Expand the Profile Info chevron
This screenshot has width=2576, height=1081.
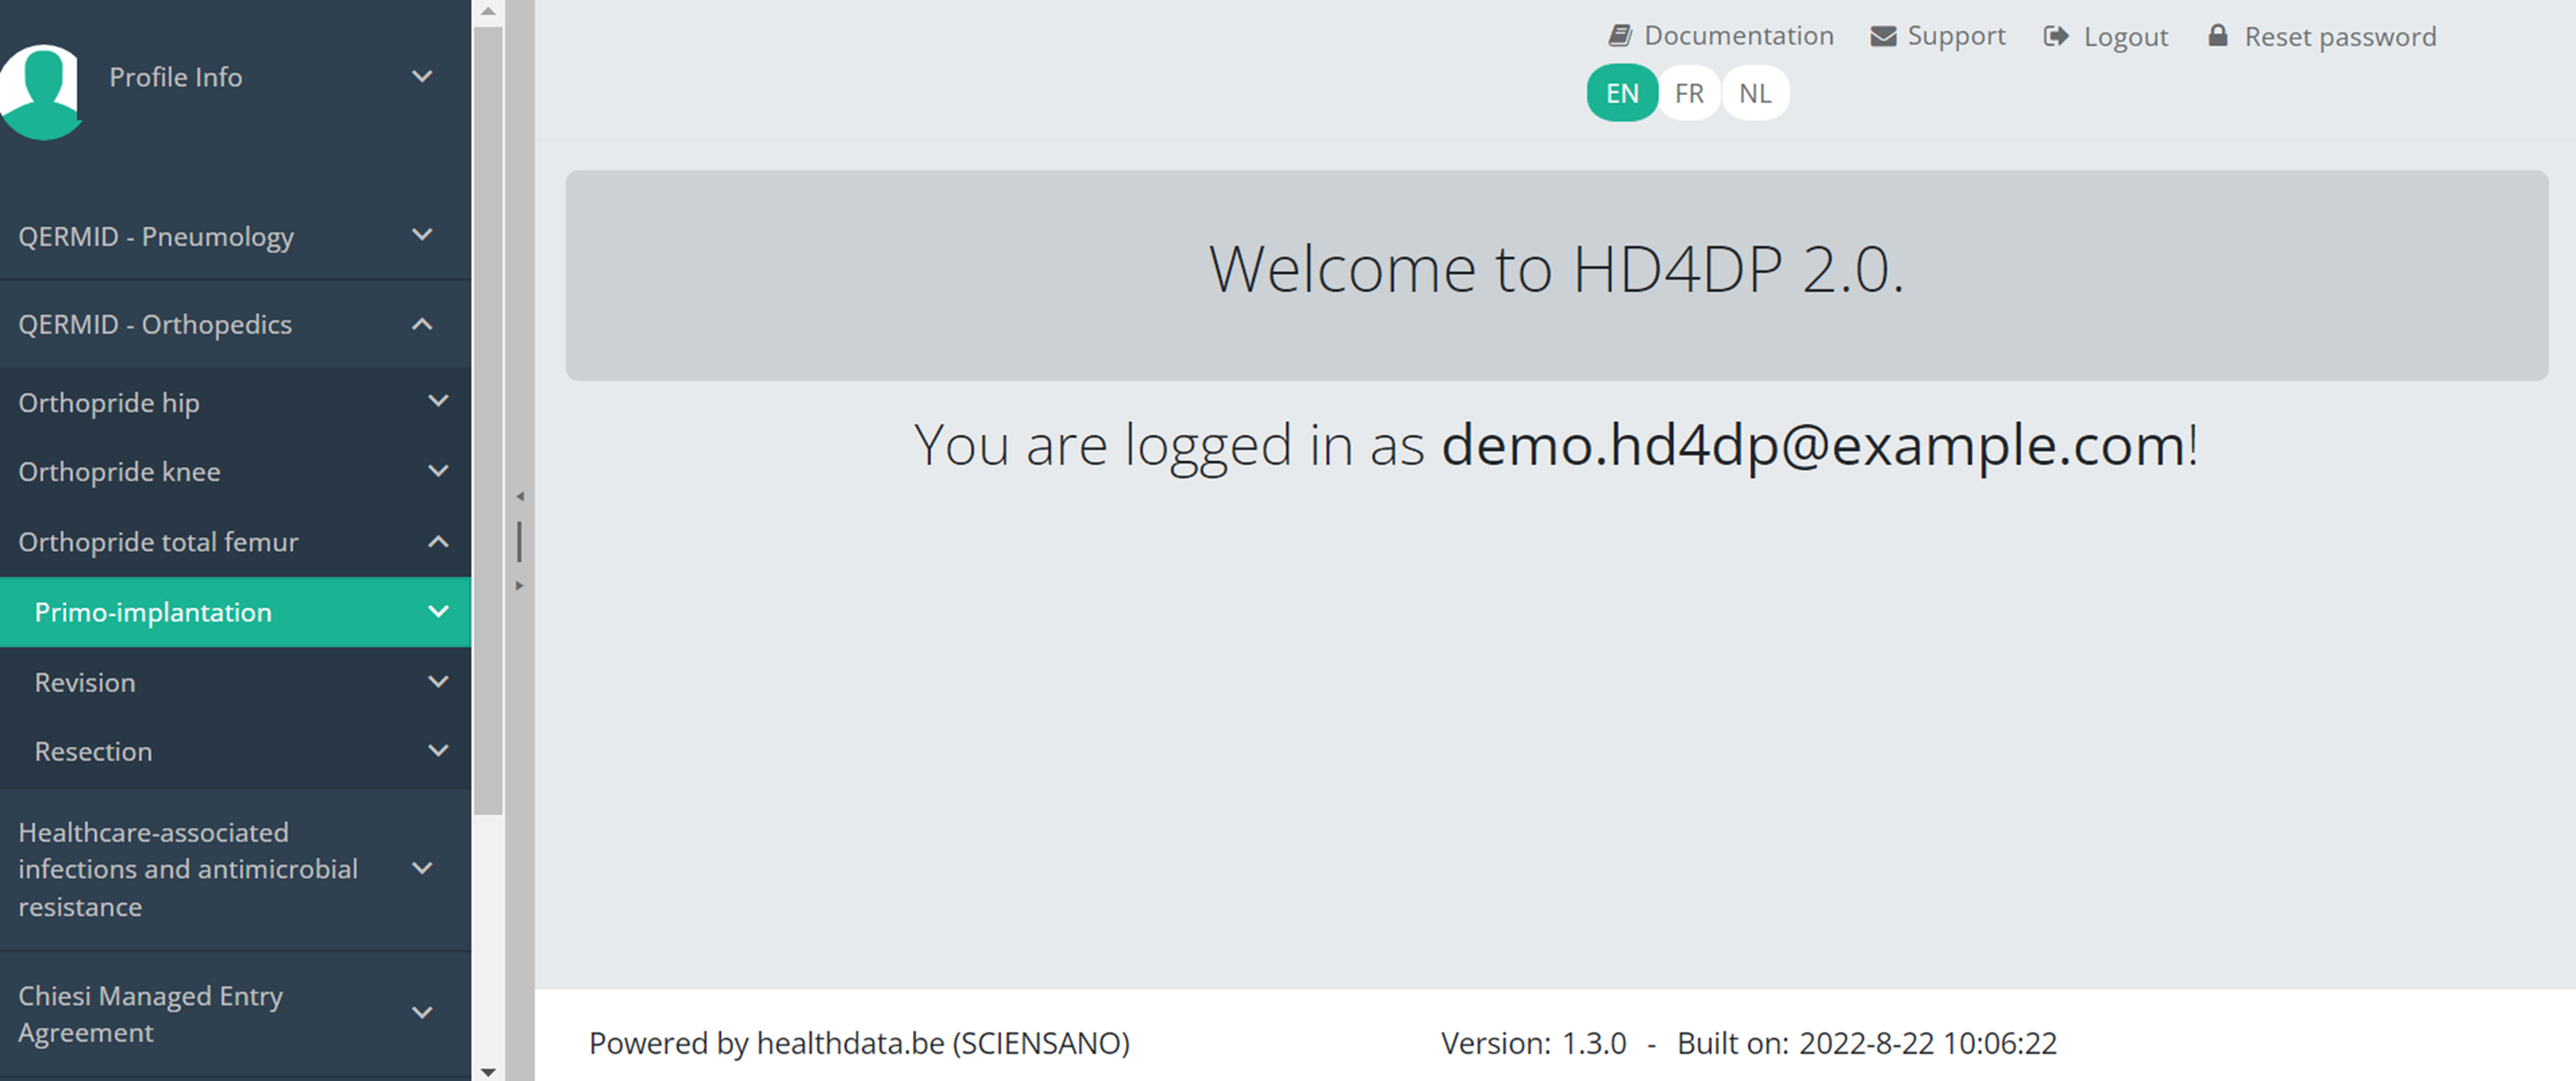click(422, 76)
